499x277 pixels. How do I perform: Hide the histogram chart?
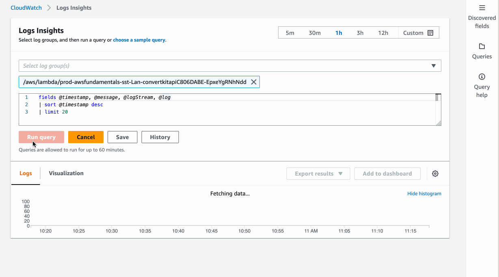424,193
